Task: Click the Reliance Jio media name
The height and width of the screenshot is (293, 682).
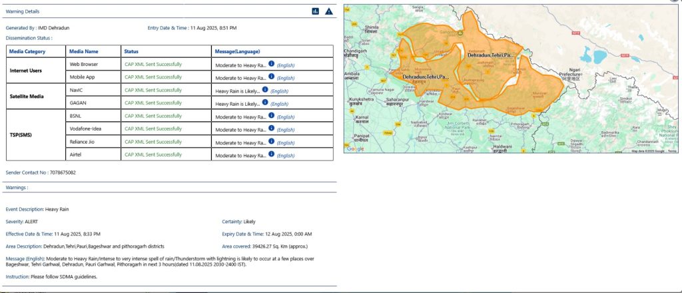Action: 83,142
